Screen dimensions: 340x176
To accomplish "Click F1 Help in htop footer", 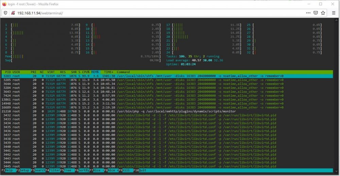I will (x=9, y=170).
